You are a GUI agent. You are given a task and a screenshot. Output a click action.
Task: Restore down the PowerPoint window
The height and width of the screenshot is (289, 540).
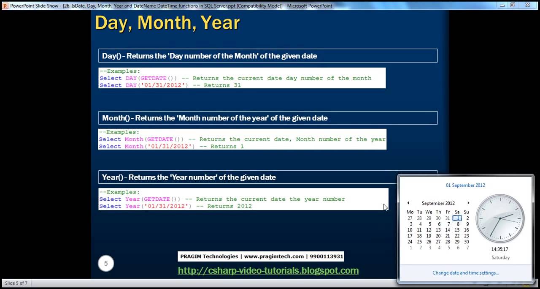pos(513,5)
